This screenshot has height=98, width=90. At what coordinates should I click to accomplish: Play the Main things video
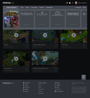(74, 35)
